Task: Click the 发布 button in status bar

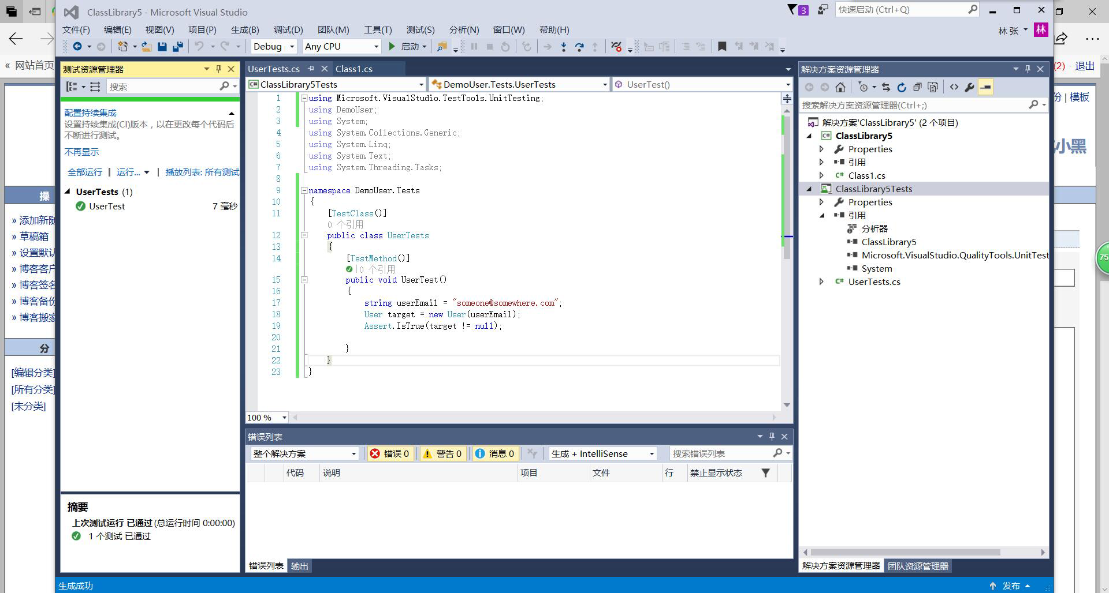Action: click(x=1011, y=586)
